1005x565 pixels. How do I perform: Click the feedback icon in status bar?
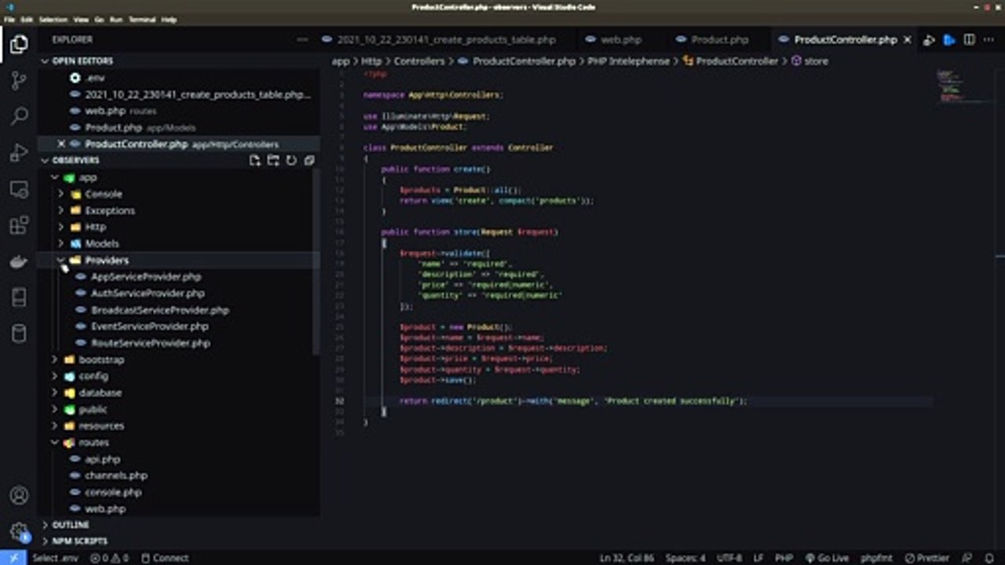[967, 558]
